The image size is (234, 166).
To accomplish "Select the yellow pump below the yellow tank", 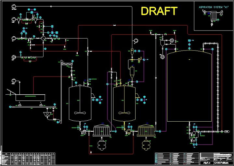I will [128, 132].
